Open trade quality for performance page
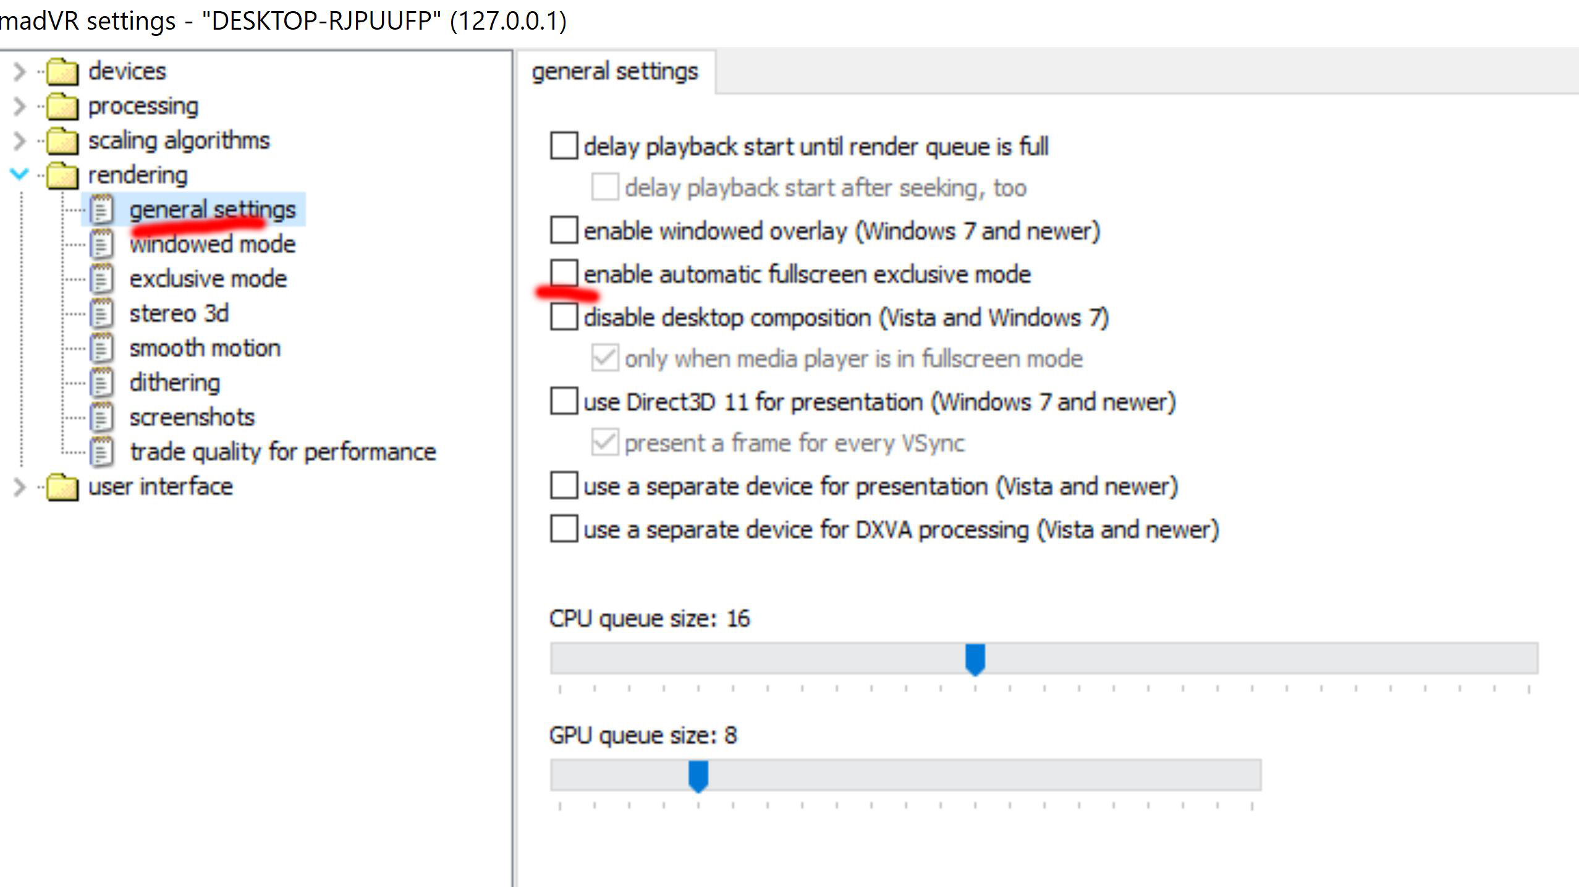1579x887 pixels. (x=282, y=452)
